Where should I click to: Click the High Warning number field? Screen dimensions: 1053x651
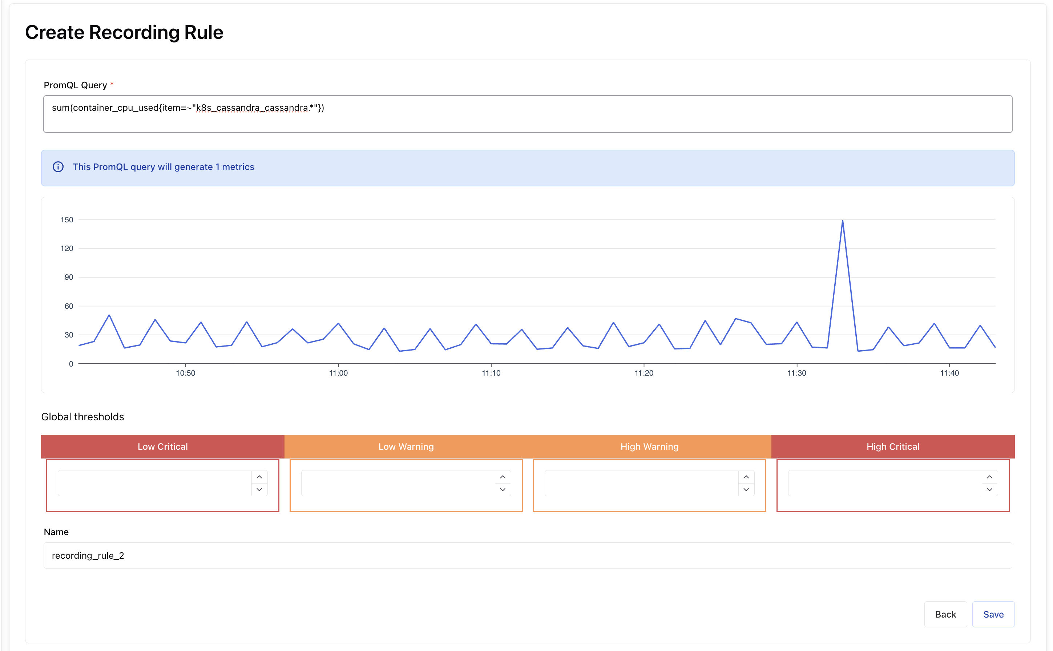641,483
